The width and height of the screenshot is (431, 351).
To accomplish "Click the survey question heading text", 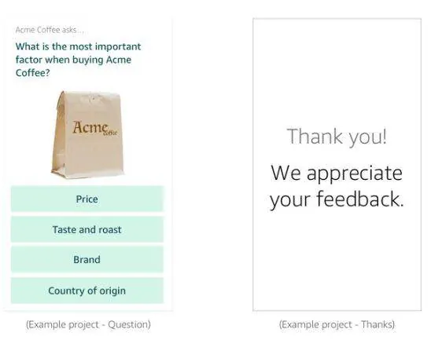I will (78, 60).
